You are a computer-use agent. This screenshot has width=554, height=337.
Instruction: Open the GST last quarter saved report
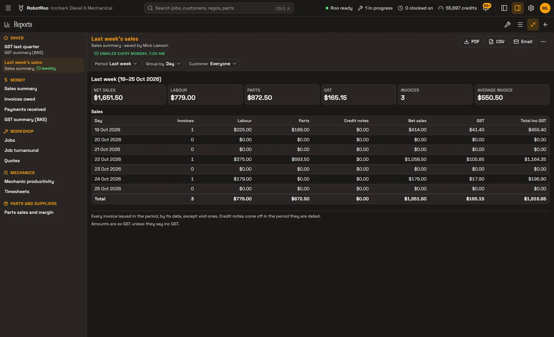pos(43,49)
